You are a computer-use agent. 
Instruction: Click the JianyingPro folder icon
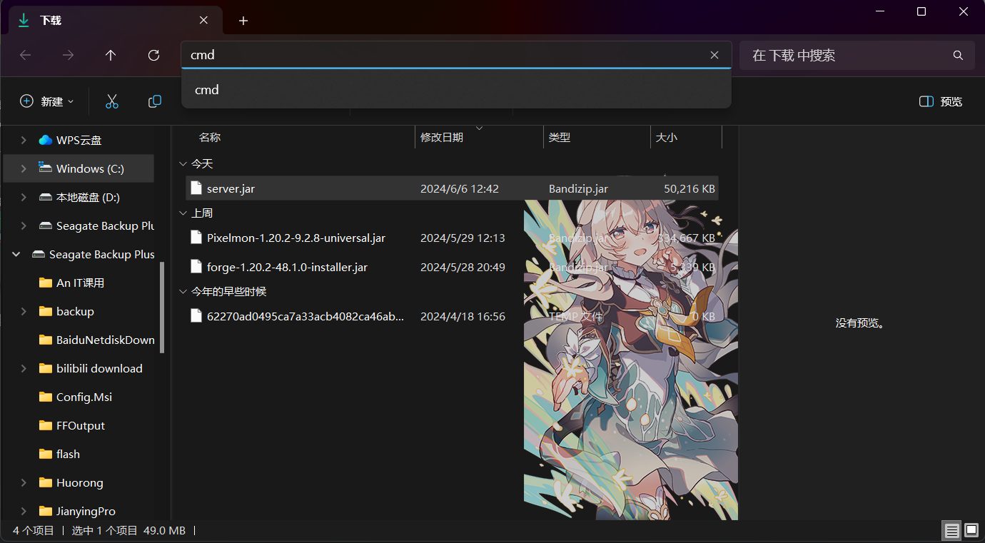pos(46,511)
